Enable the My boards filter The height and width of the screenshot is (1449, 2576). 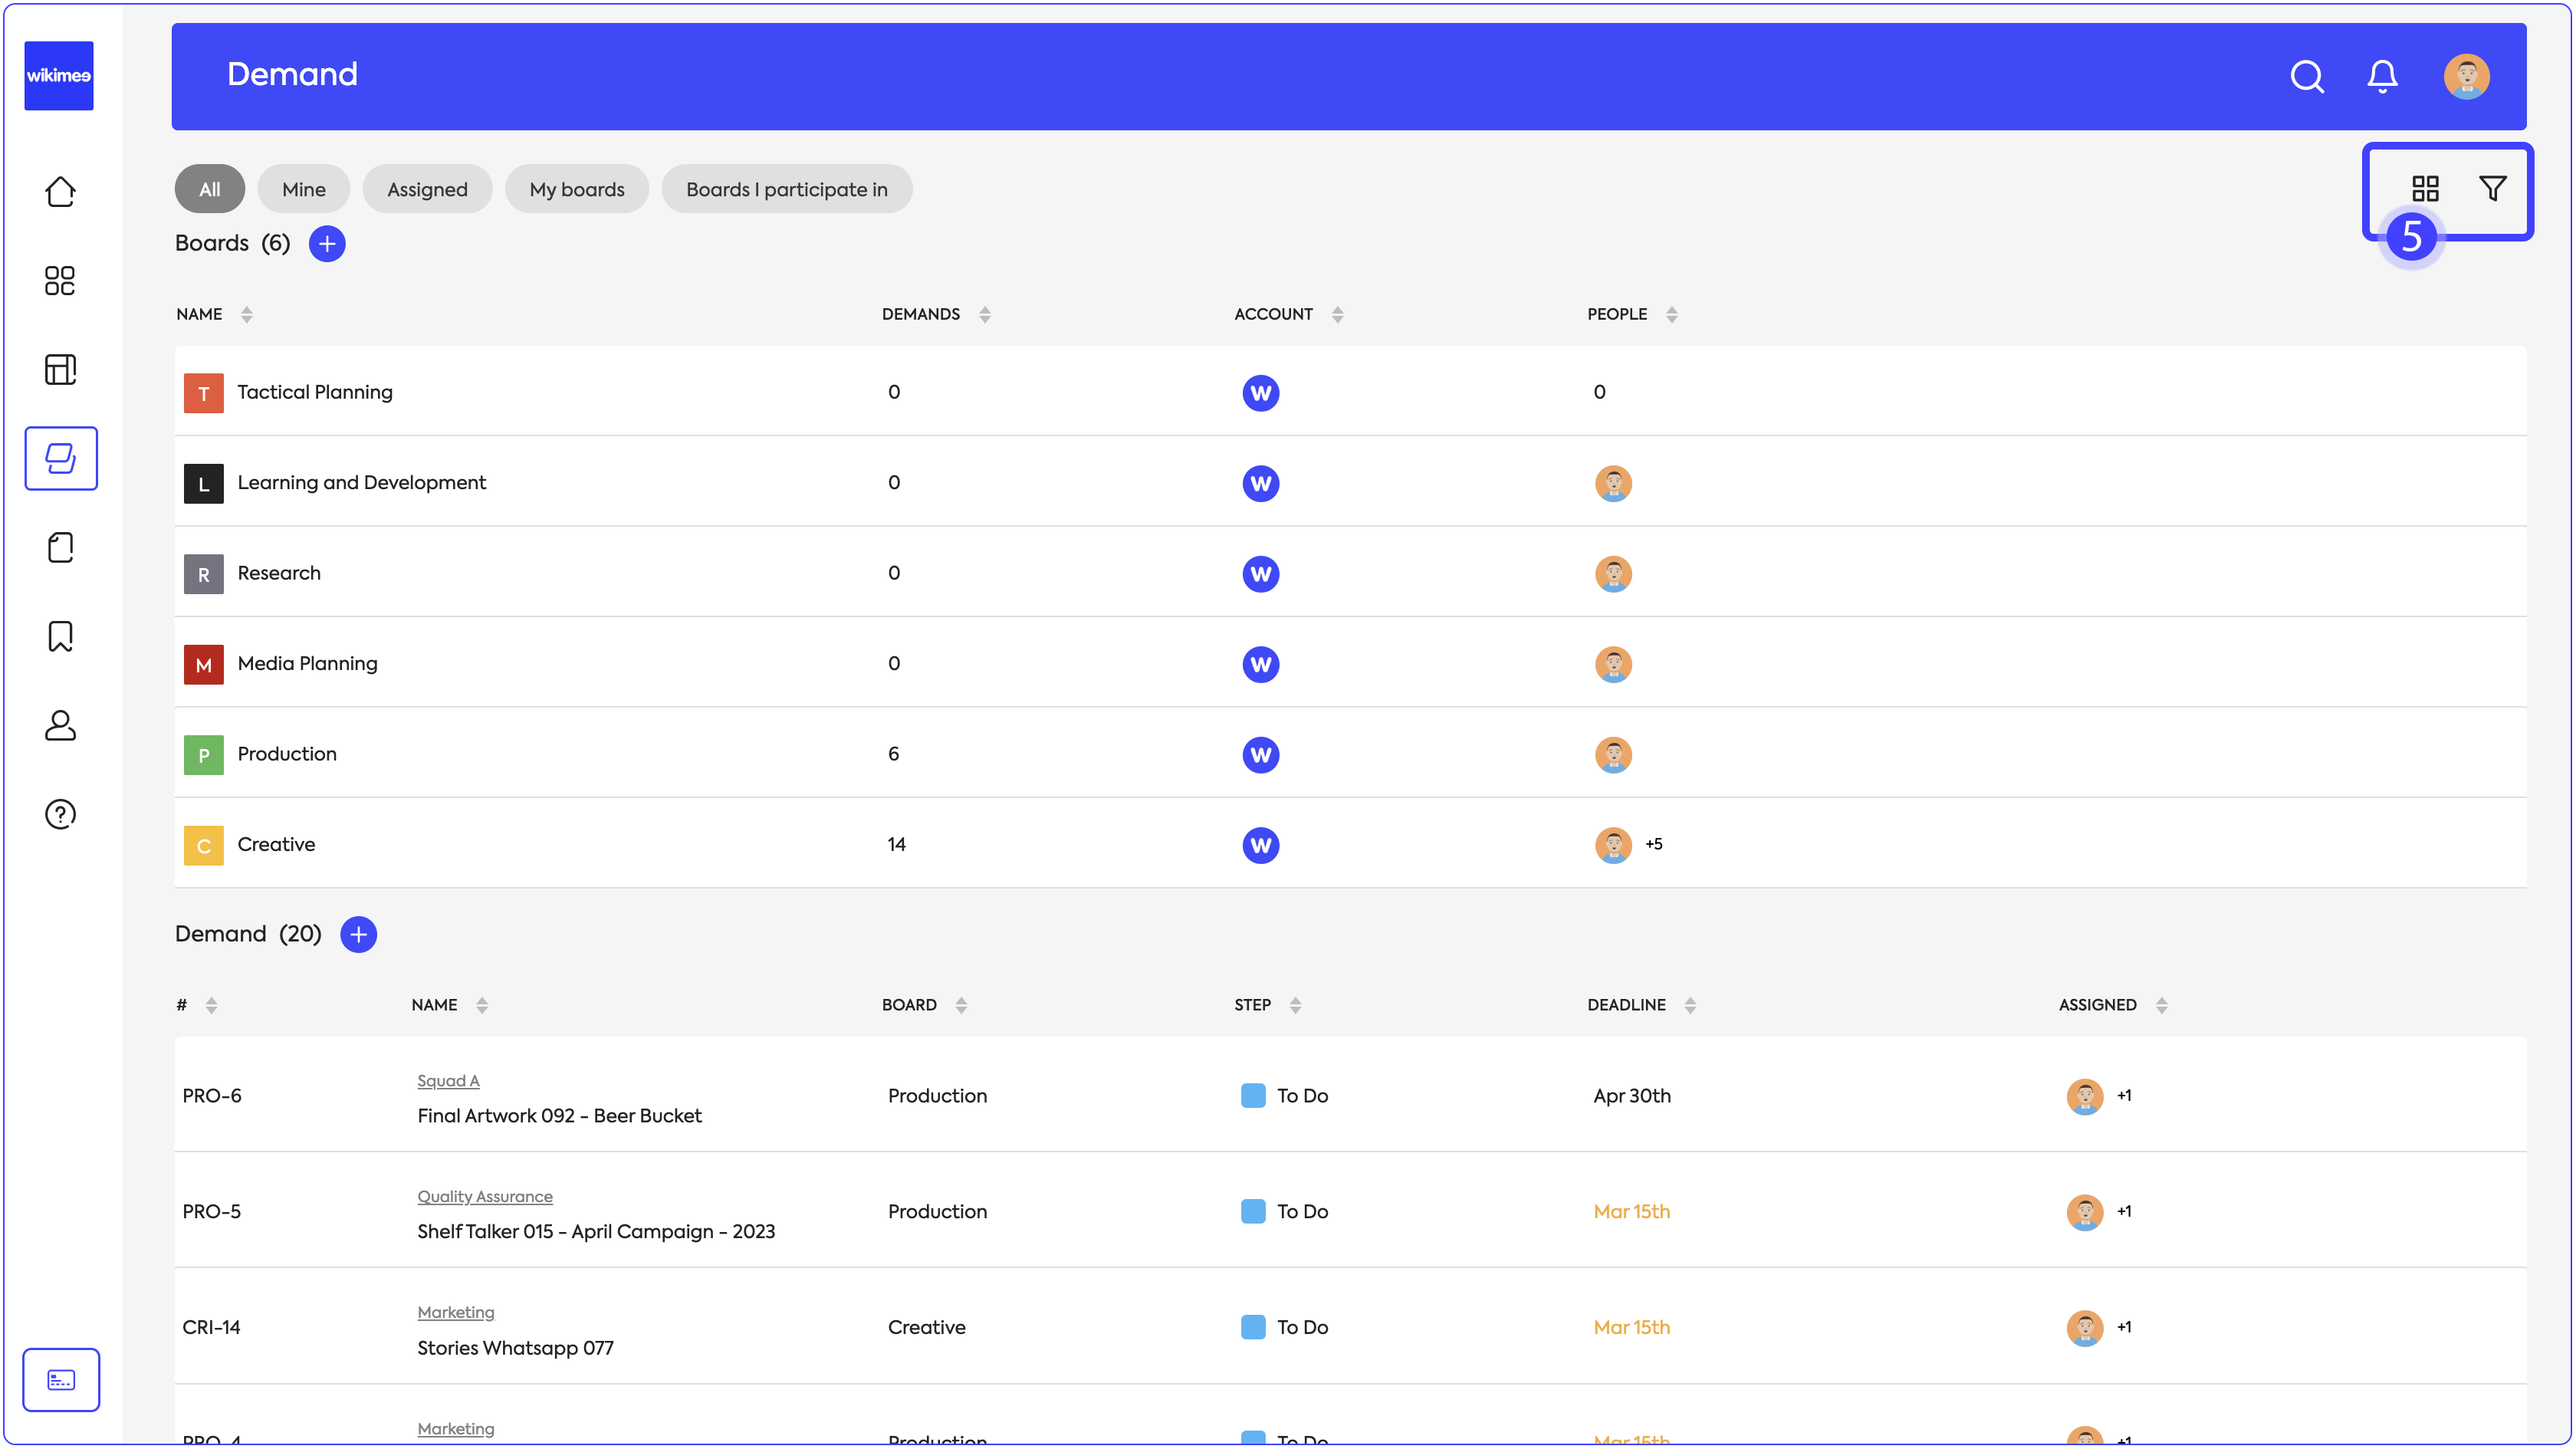pos(576,189)
